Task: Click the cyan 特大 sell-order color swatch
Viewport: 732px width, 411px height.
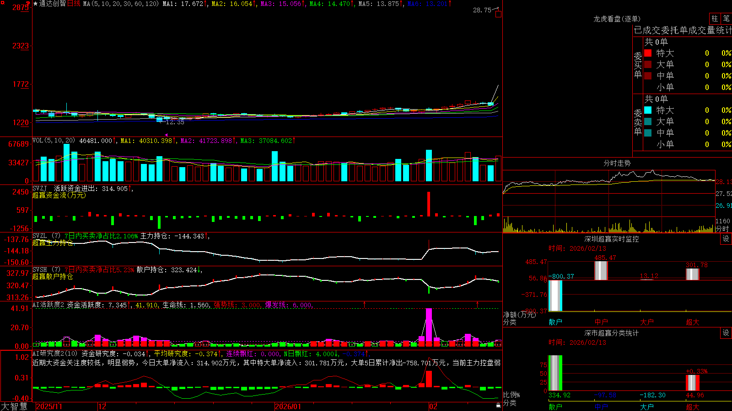Action: 648,110
